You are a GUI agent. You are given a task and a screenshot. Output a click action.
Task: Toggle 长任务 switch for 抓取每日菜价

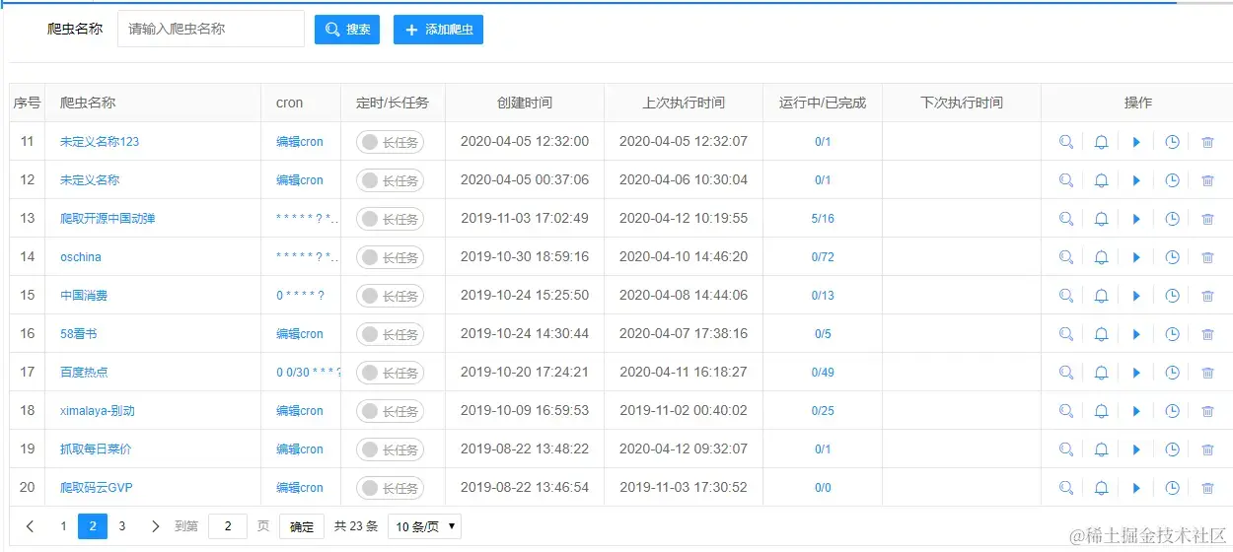click(x=390, y=449)
